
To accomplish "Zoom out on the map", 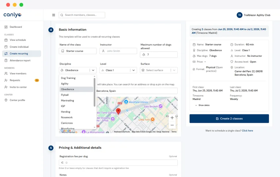I will point(172,125).
